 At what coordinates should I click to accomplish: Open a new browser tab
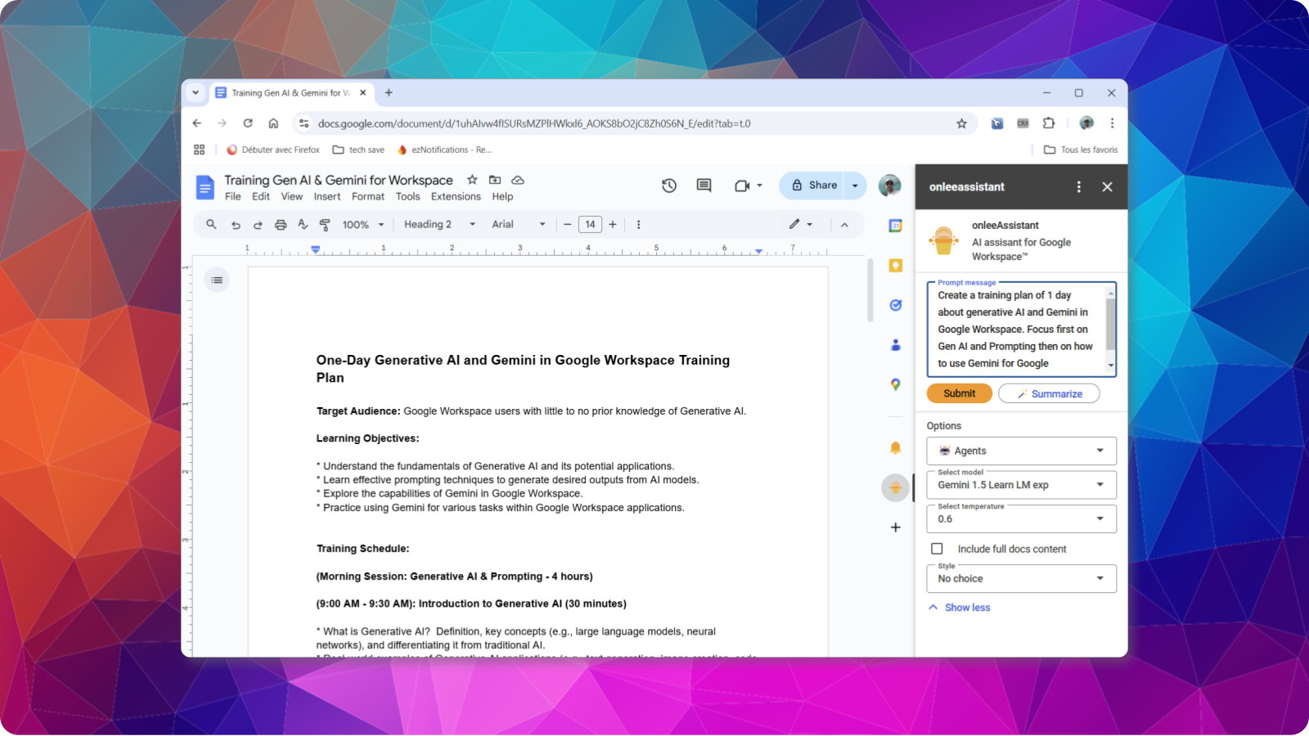[x=389, y=92]
